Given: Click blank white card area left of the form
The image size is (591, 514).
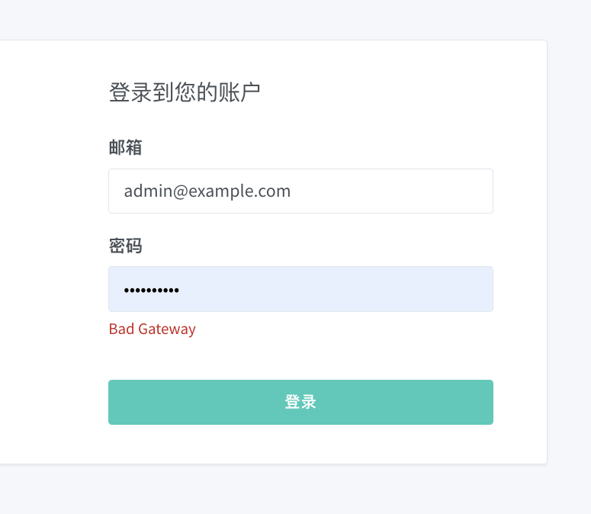Looking at the screenshot, I should click(x=53, y=252).
